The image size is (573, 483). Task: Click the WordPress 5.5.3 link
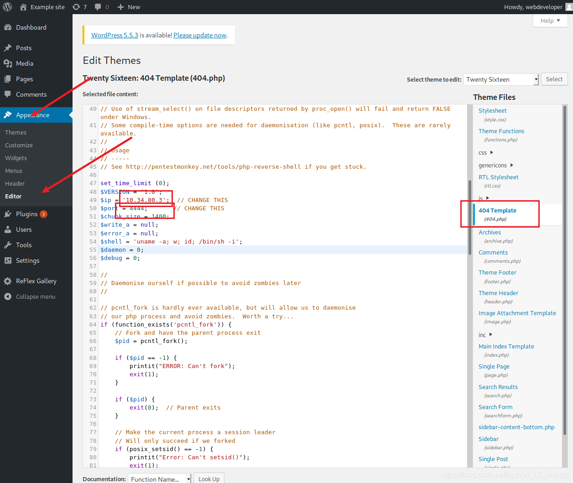[115, 35]
